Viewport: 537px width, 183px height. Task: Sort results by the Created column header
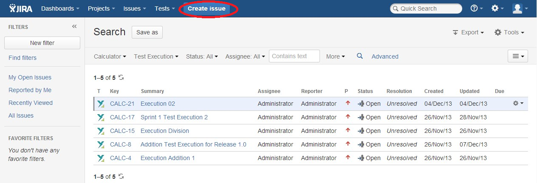[x=434, y=91]
